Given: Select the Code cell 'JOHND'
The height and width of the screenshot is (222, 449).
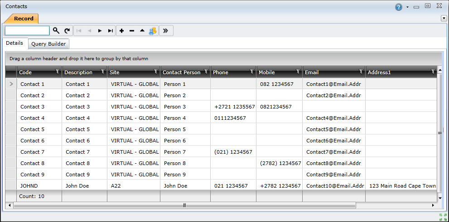Looking at the screenshot, I should pos(39,186).
